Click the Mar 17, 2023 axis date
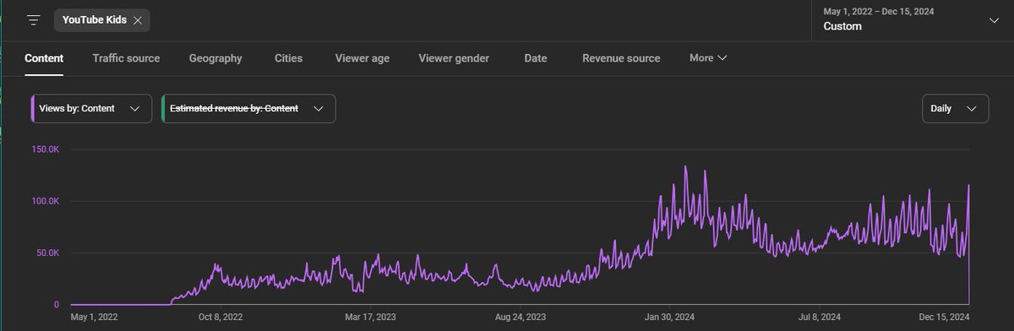Viewport: 1014px width, 331px height. point(371,317)
